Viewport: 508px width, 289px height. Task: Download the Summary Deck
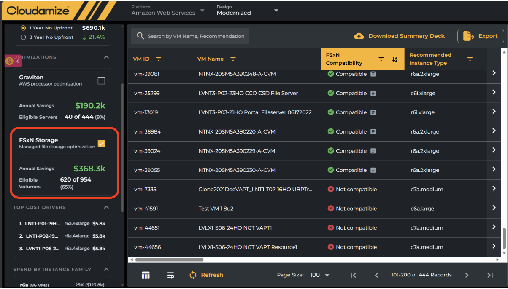point(399,36)
